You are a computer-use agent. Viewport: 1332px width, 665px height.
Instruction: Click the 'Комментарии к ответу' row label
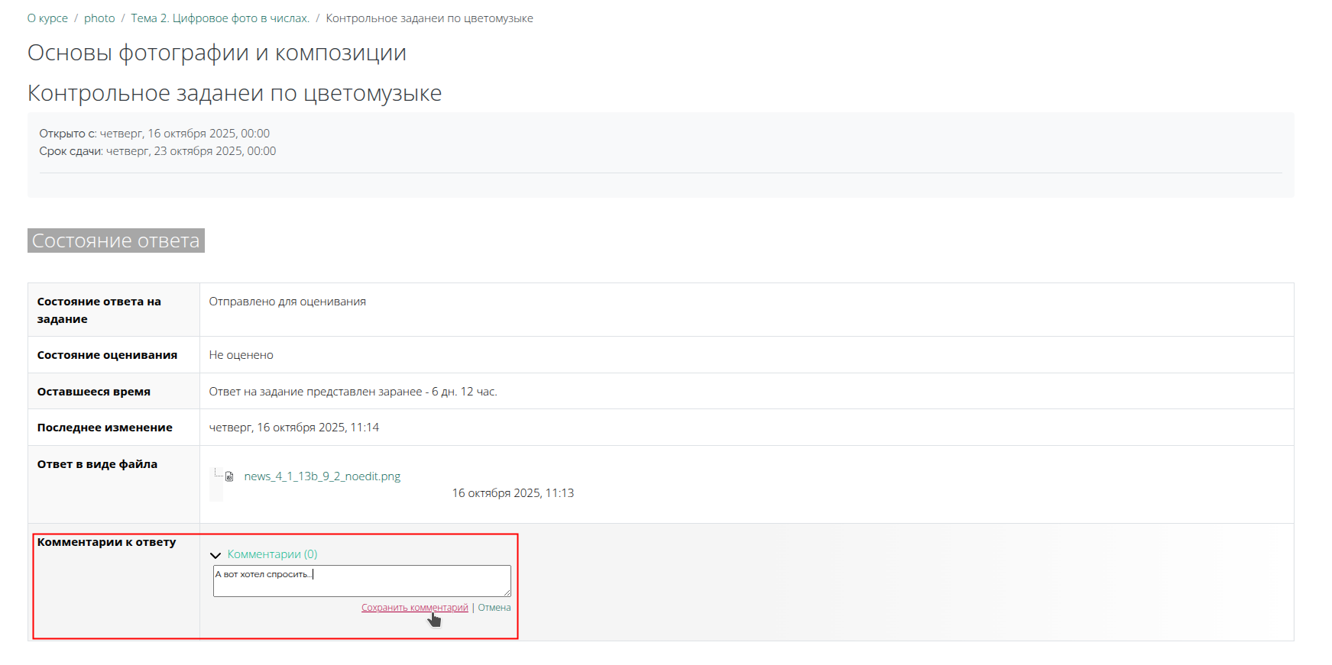pyautogui.click(x=106, y=542)
